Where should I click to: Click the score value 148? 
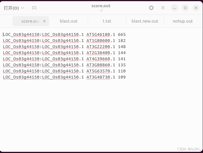(122, 47)
